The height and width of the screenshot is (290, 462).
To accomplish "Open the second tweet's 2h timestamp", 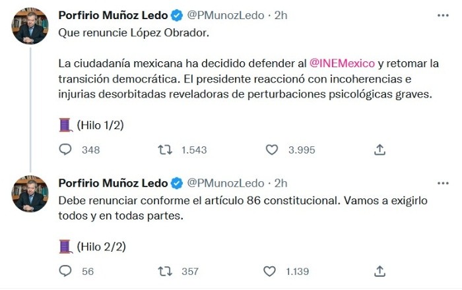I will (x=280, y=183).
